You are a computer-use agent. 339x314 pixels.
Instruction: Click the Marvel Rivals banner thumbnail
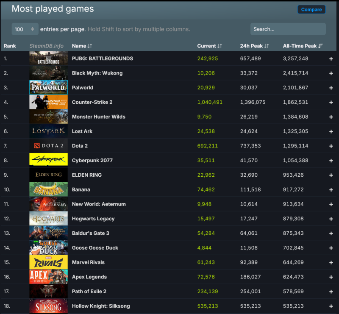point(48,262)
